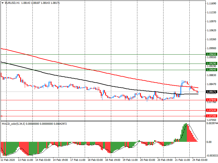Select the 1.07840 red support level label

pos(212,100)
